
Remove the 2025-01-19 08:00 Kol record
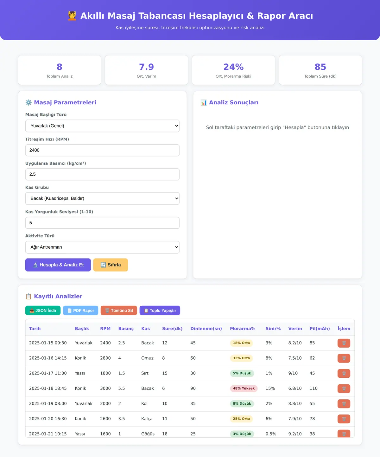pyautogui.click(x=344, y=404)
